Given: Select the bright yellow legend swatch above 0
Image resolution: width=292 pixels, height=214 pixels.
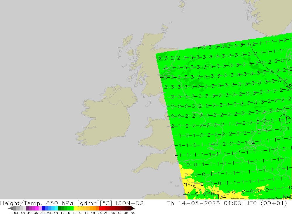Looking at the screenshot, I should (x=75, y=208).
